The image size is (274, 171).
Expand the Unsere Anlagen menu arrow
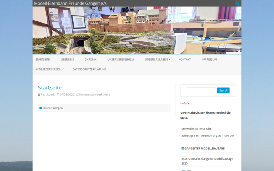pos(169,59)
